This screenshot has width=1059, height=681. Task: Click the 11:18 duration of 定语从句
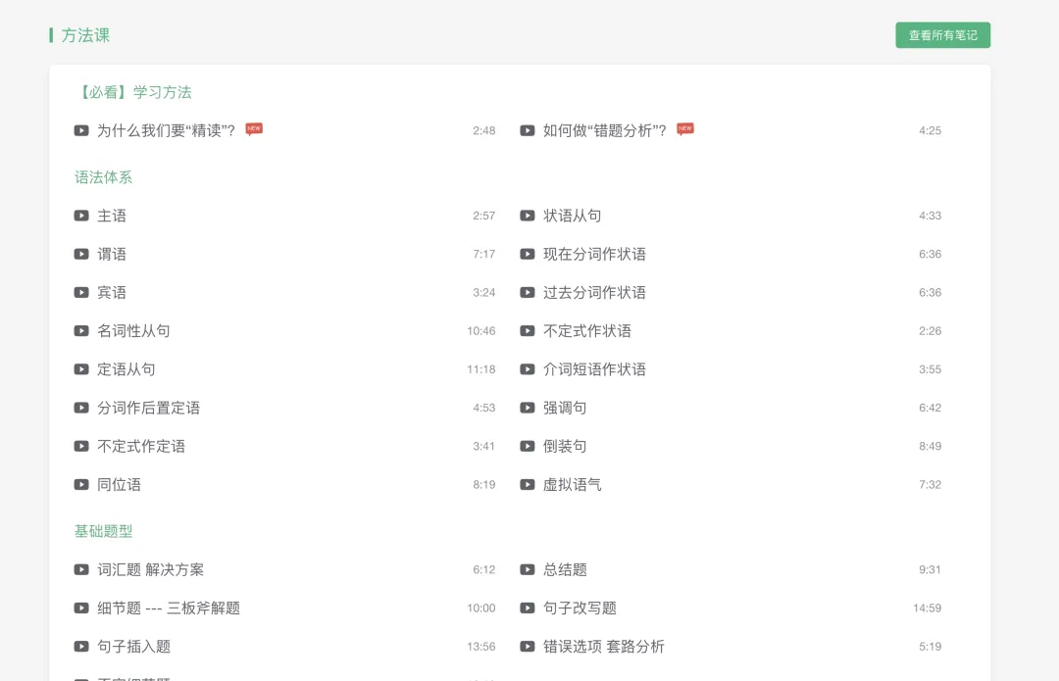(480, 369)
